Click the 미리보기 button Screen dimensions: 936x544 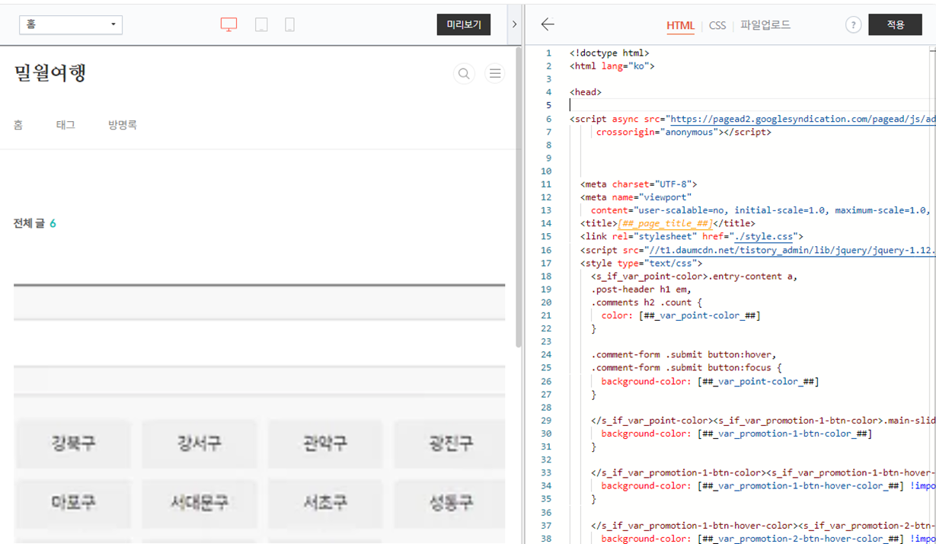click(464, 24)
